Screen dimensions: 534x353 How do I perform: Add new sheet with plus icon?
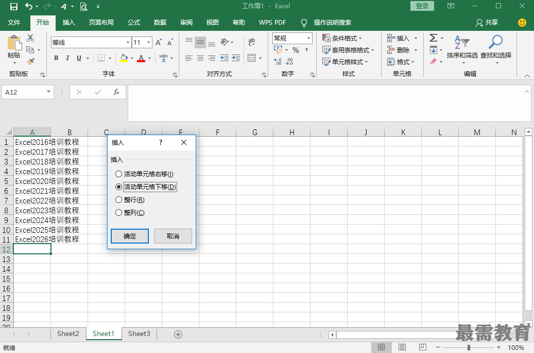click(x=178, y=335)
